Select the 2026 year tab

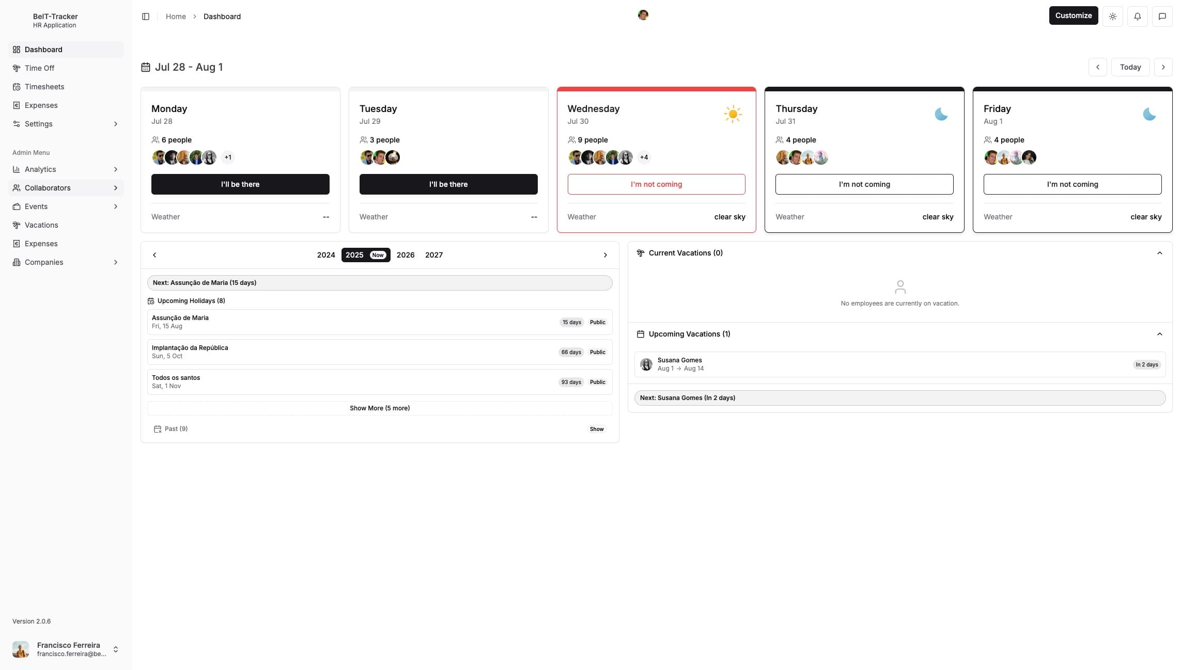tap(406, 254)
